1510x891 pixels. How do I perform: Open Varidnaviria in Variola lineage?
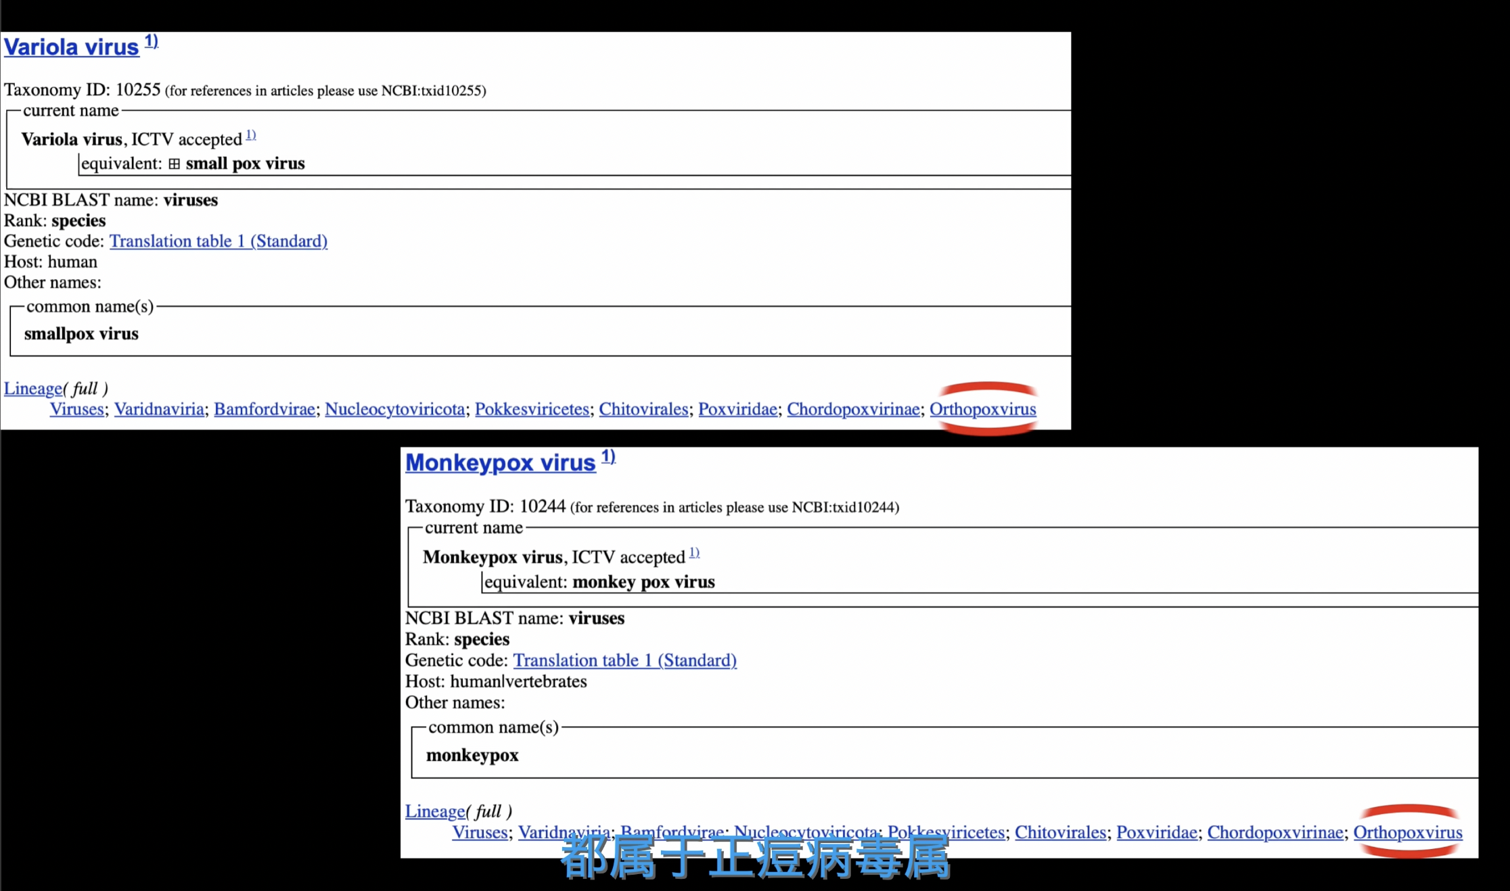159,409
